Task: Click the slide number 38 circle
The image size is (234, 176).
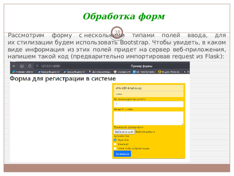Action: [117, 33]
